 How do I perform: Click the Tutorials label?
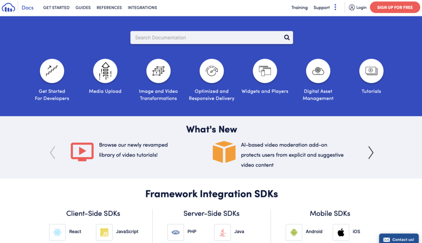pyautogui.click(x=371, y=91)
